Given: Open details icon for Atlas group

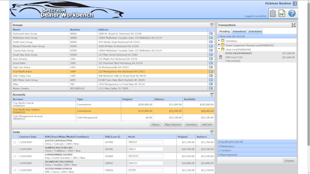Looking at the screenshot, I should pyautogui.click(x=211, y=84).
